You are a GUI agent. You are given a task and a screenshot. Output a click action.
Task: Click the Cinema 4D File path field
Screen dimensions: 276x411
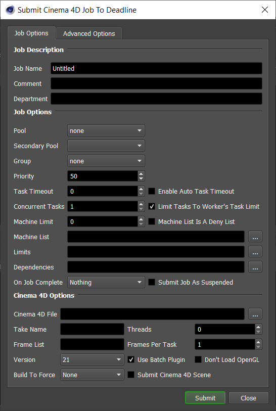(x=152, y=314)
